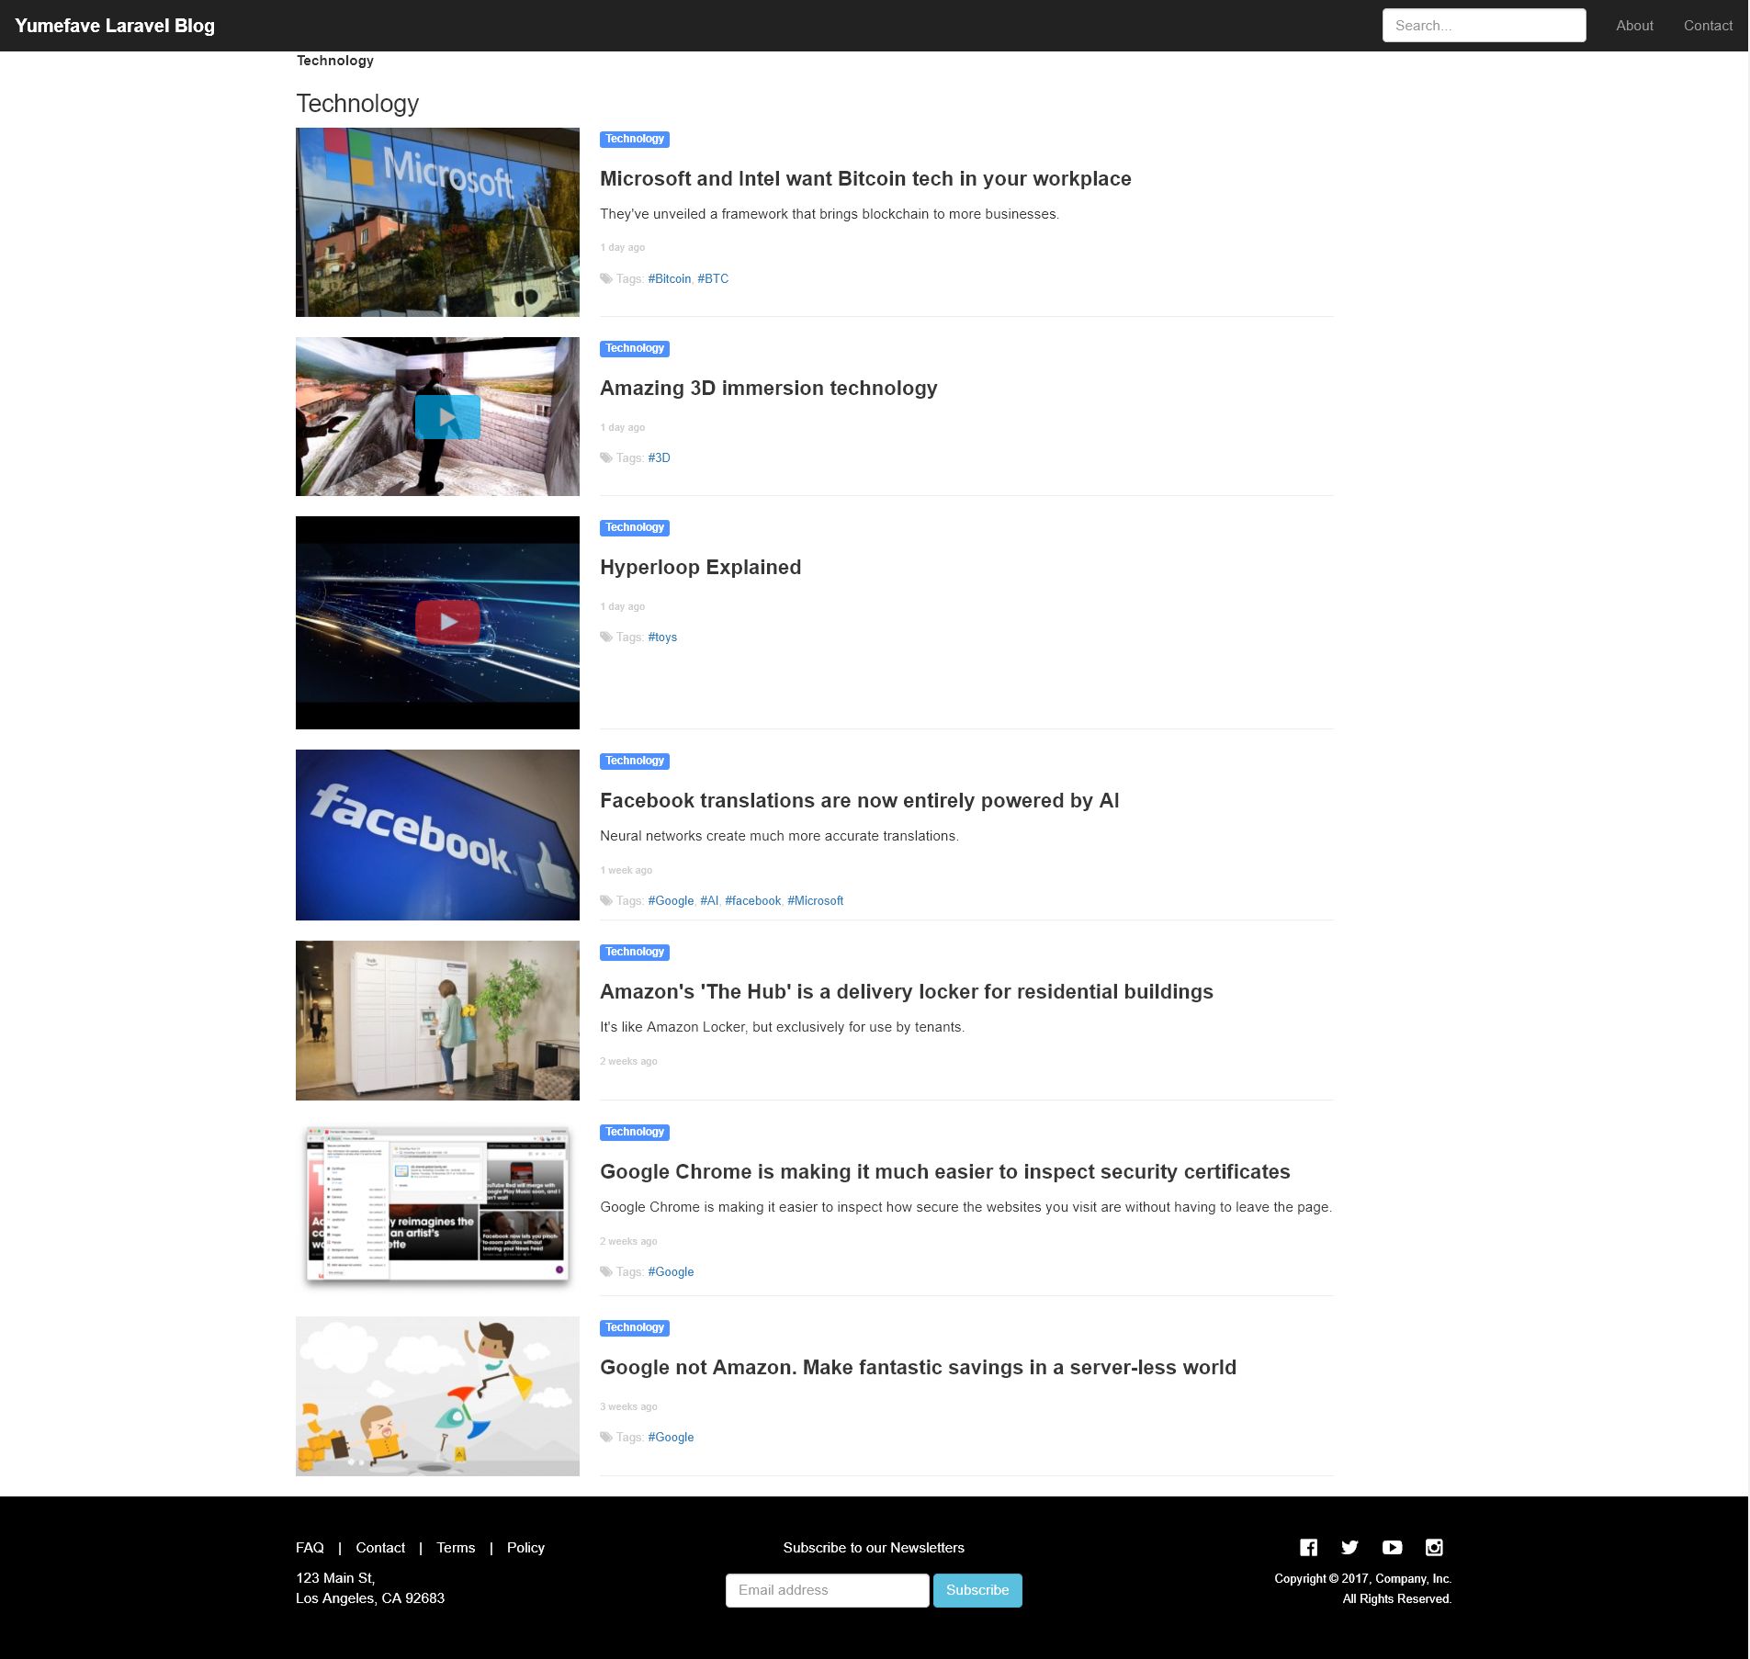Select the #toys tag

point(662,638)
